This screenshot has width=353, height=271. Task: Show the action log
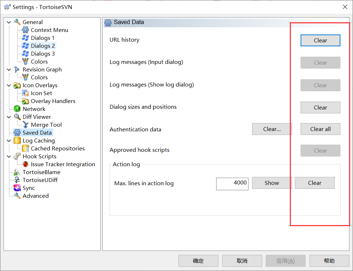[271, 183]
